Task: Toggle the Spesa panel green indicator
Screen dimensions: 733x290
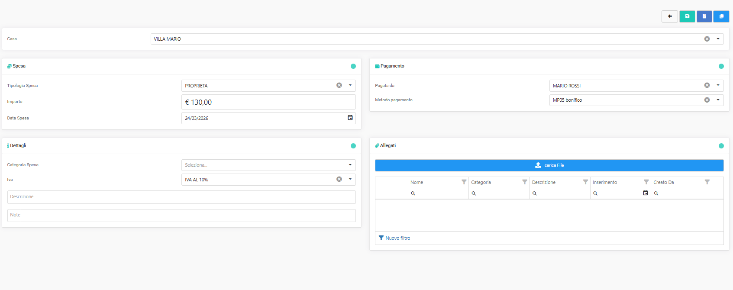Action: pos(353,66)
